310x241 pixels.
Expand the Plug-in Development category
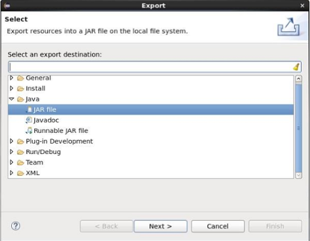[x=12, y=141]
